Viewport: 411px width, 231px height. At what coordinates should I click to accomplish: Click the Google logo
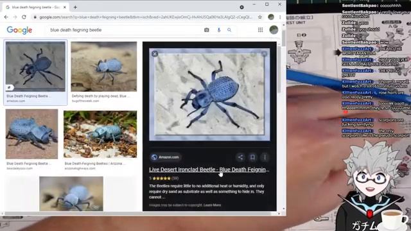coord(19,30)
